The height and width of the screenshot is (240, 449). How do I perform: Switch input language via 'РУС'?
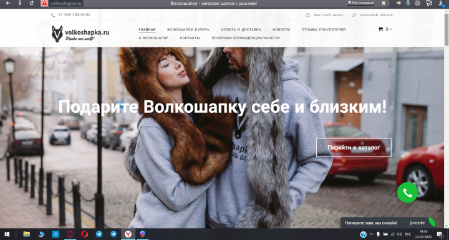click(x=408, y=234)
